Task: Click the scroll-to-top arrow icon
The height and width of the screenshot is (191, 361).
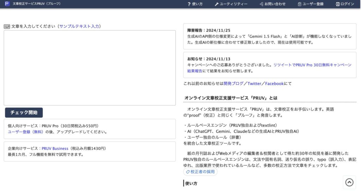Action: point(349,182)
